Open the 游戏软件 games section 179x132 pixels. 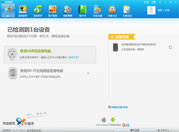click(x=23, y=11)
